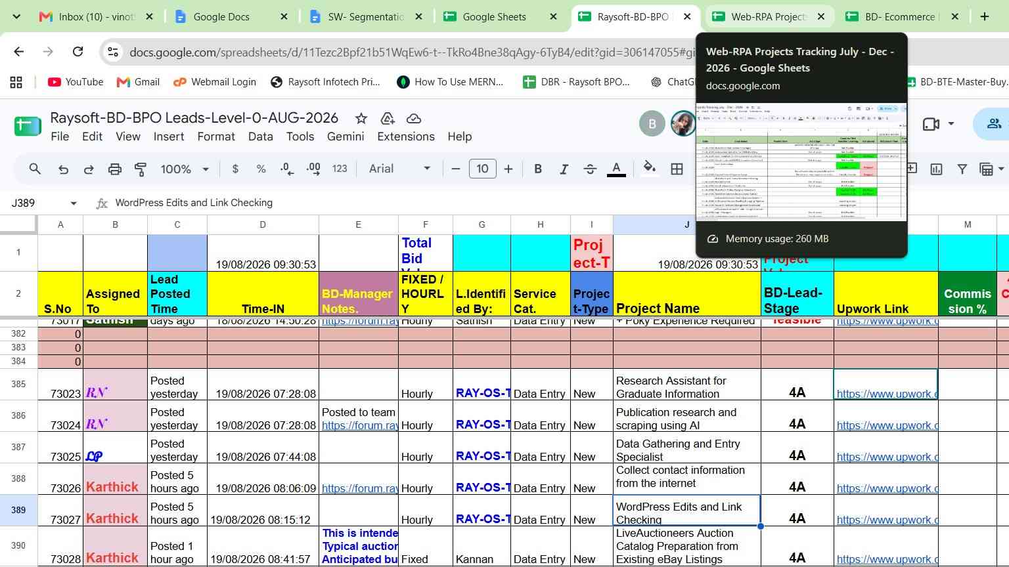Toggle Bold formatting
This screenshot has height=567, width=1009.
point(538,169)
